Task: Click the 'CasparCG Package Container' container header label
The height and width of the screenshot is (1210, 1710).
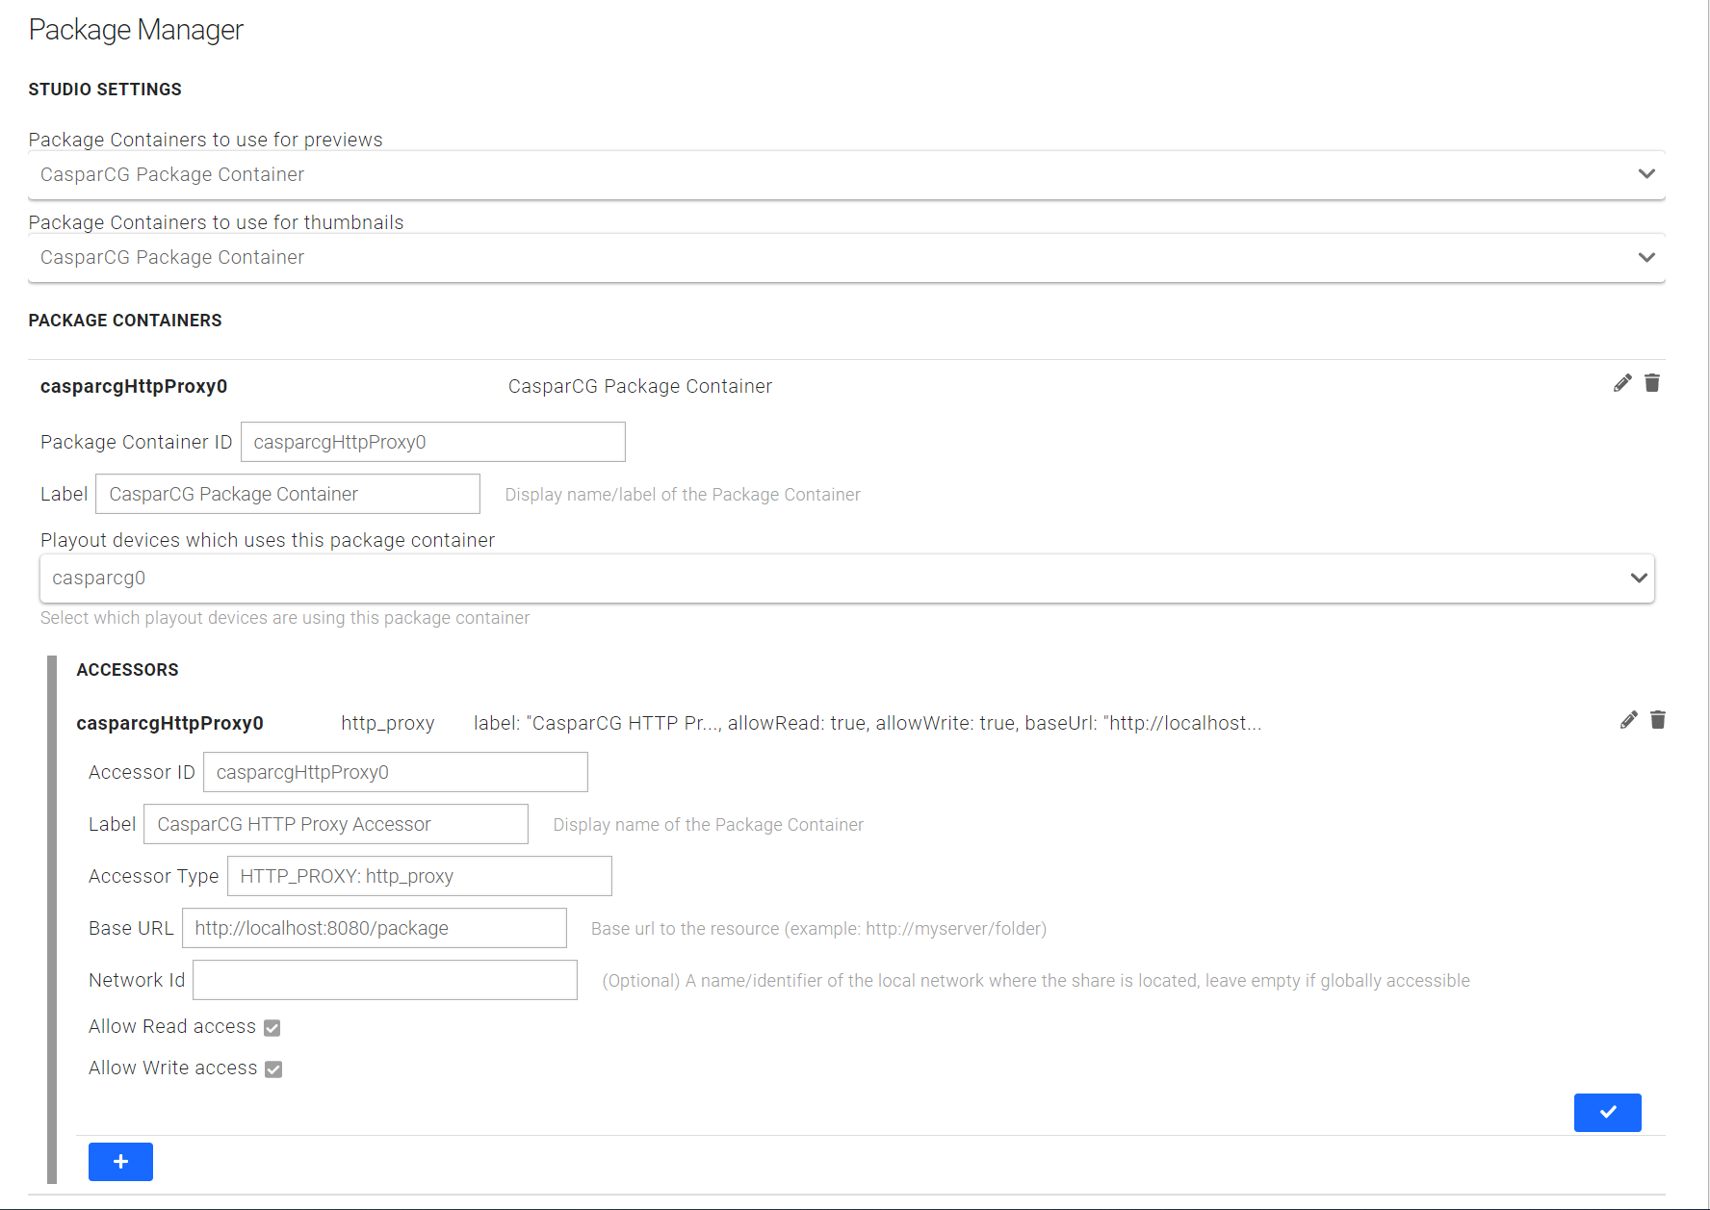Action: [640, 386]
